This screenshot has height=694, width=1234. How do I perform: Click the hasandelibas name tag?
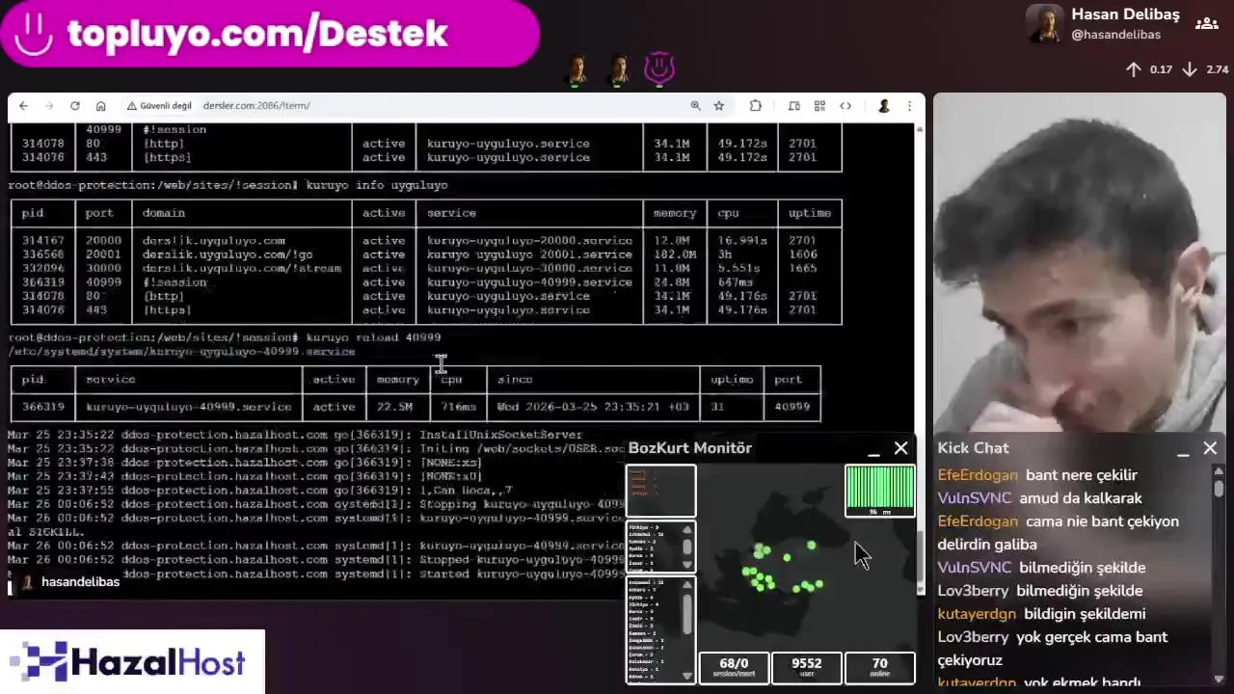pyautogui.click(x=71, y=582)
